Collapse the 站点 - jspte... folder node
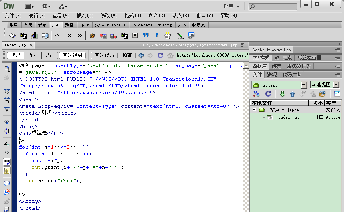The height and width of the screenshot is (212, 344). coord(254,109)
